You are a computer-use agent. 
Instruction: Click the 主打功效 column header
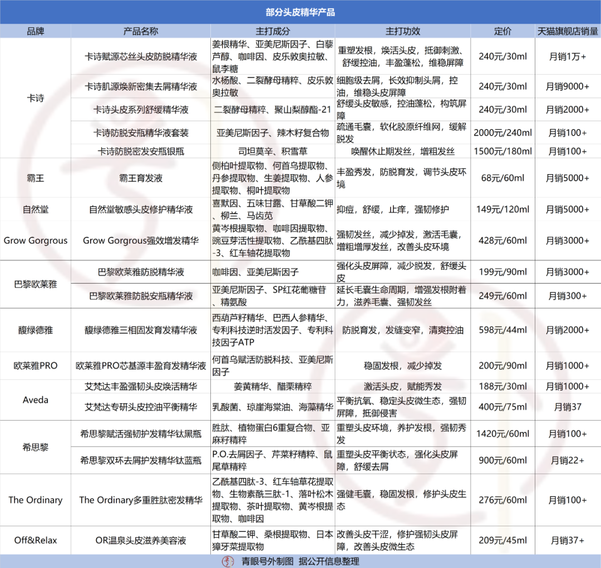402,31
